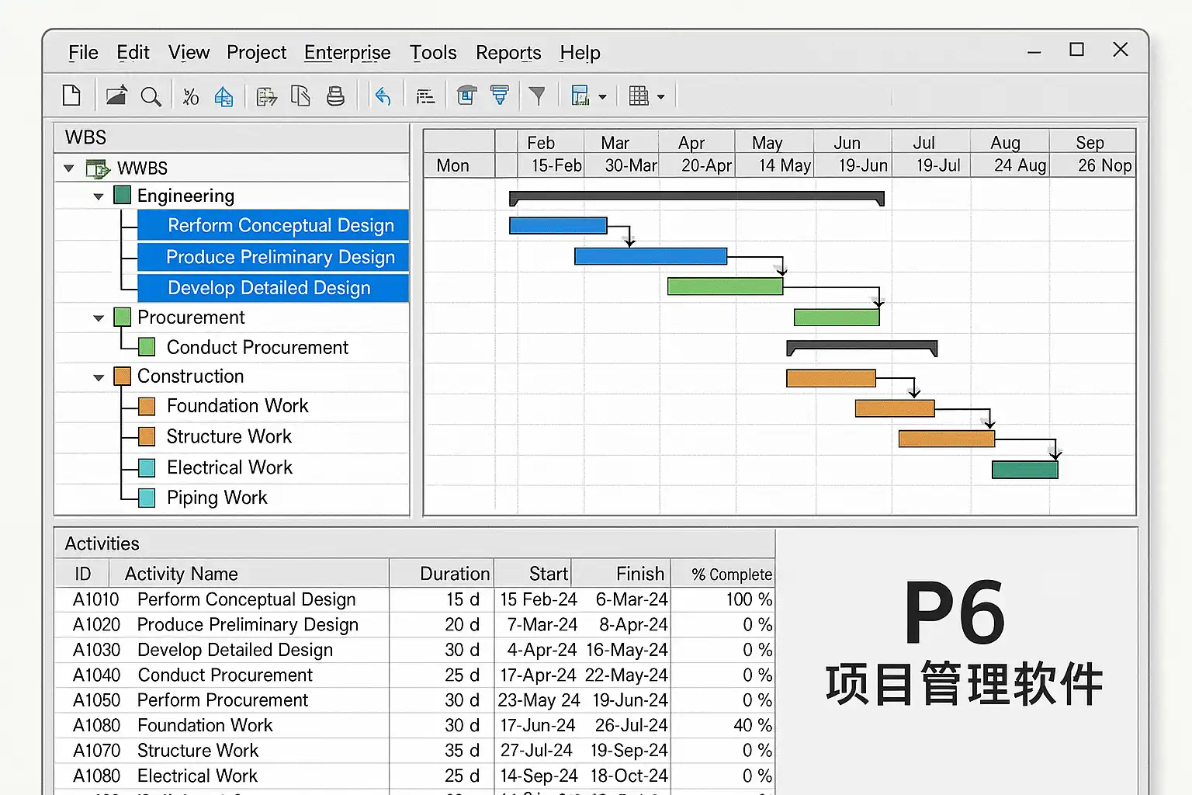
Task: Click the Duration column header
Action: pyautogui.click(x=454, y=574)
